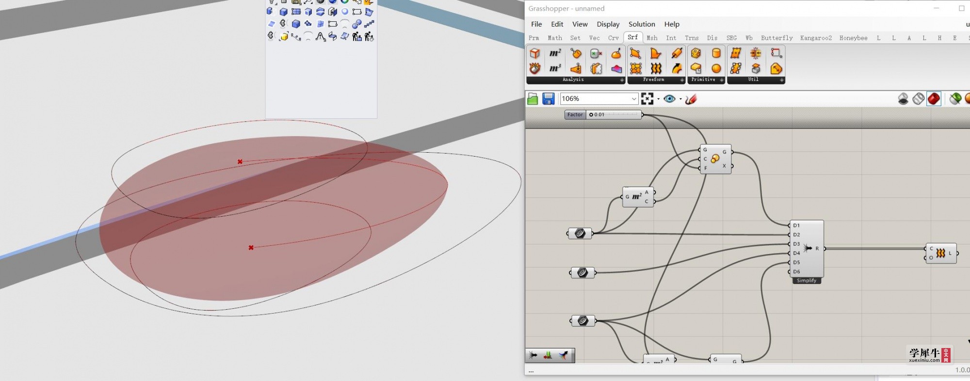Image resolution: width=970 pixels, height=381 pixels.
Task: Disable preview with the grey Don't Draw icon
Action: click(x=903, y=99)
